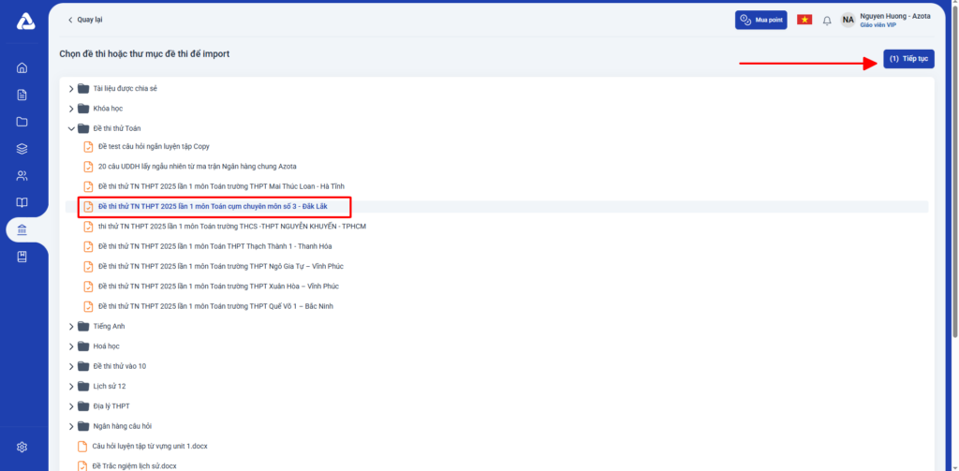Select 'Câu hỏi luyện tập từ vựng unit 1.docx'

(x=149, y=446)
